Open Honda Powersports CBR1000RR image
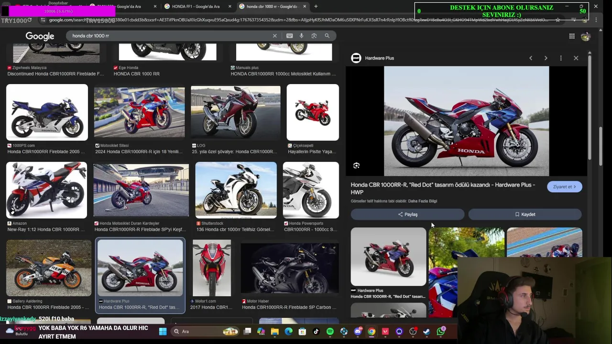Viewport: 612px width, 344px height. click(311, 190)
